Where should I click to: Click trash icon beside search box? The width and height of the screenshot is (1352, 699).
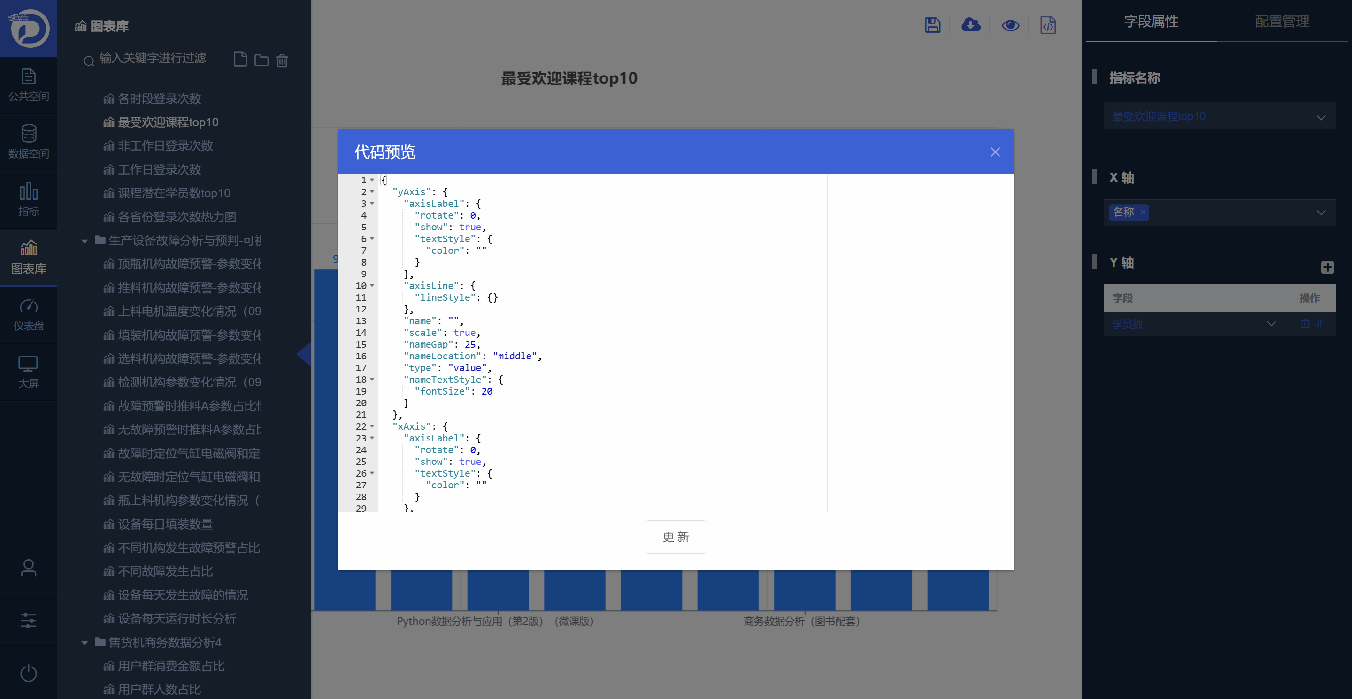pos(282,61)
